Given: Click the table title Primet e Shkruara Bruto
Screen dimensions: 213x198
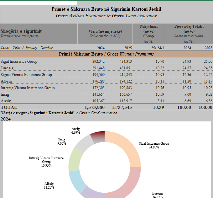Looking at the screenshot, I should tap(106, 9).
